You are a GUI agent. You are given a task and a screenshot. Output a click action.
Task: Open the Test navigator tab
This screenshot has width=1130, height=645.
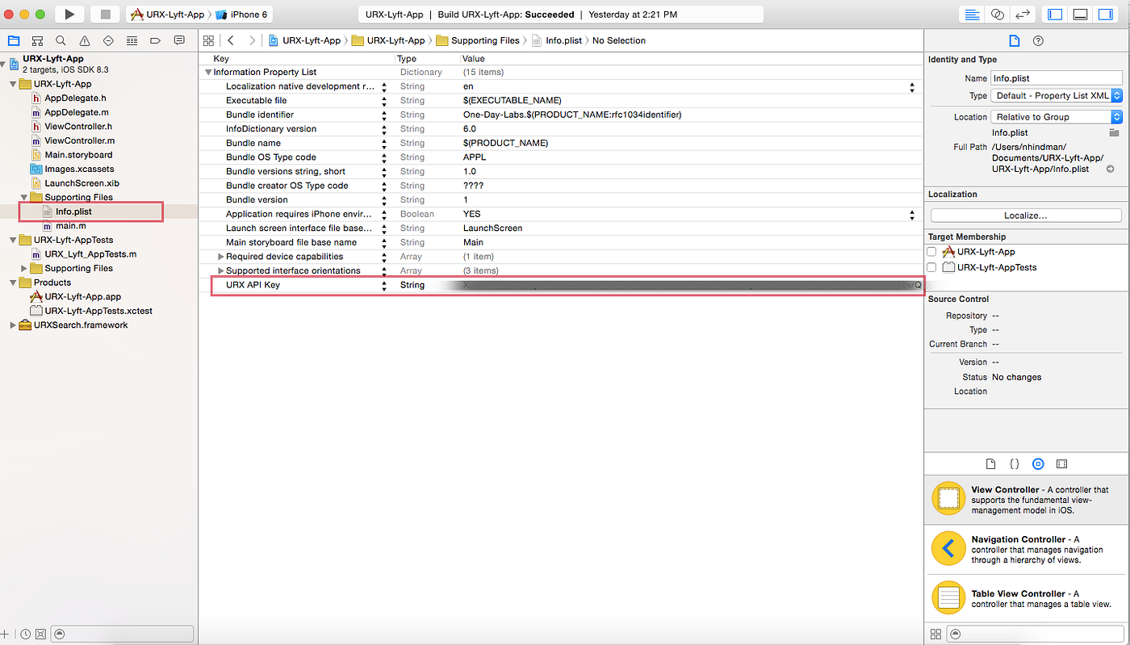tap(108, 40)
